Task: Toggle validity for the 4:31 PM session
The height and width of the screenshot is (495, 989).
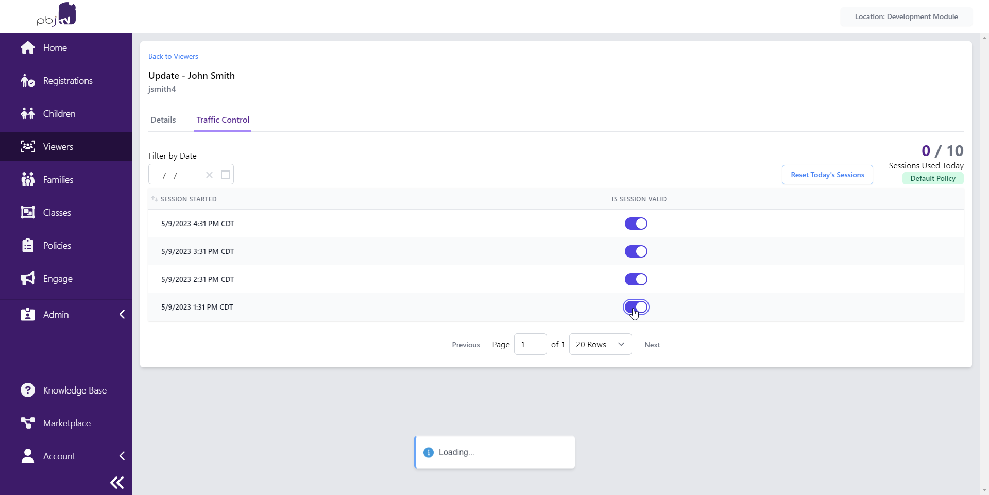Action: coord(636,224)
